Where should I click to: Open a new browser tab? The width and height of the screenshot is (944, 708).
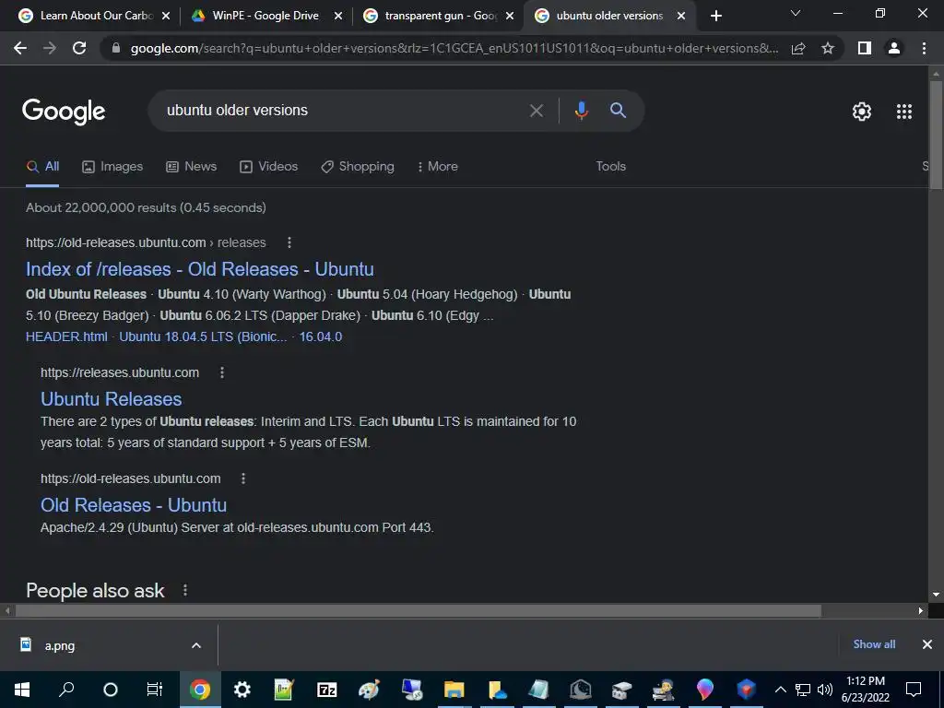tap(715, 16)
